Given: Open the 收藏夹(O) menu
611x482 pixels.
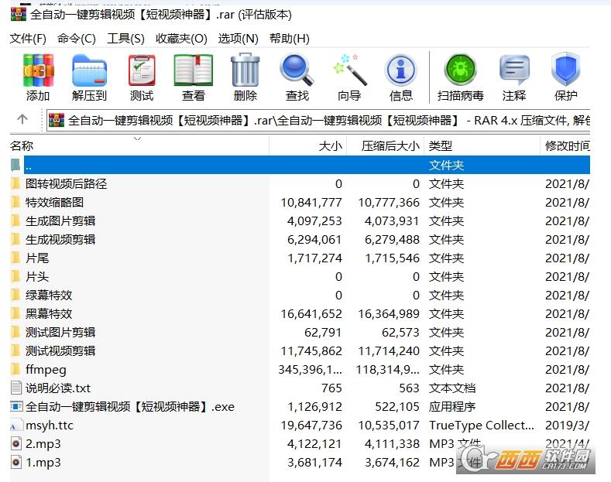Looking at the screenshot, I should click(181, 39).
